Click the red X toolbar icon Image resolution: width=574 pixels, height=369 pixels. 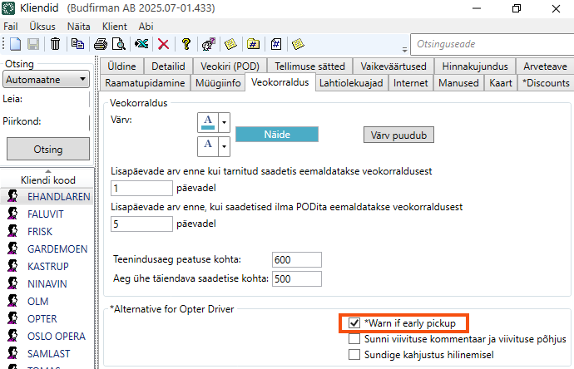tap(164, 44)
